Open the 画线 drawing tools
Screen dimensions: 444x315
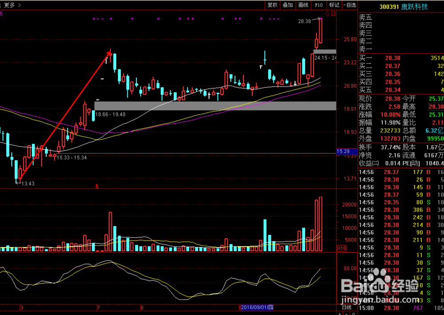(303, 5)
